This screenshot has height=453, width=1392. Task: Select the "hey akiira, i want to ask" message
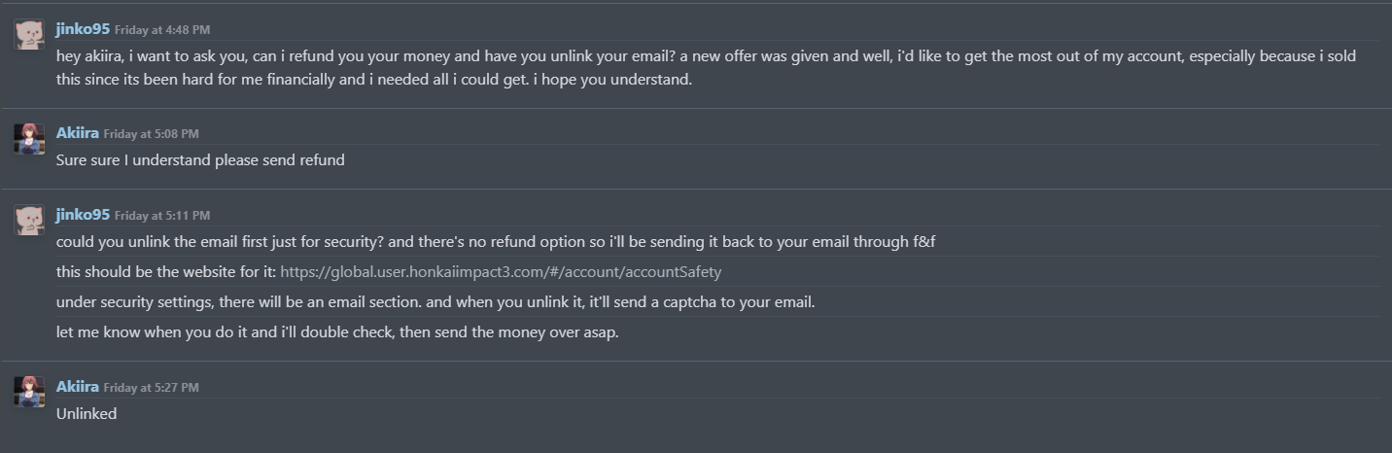[706, 68]
